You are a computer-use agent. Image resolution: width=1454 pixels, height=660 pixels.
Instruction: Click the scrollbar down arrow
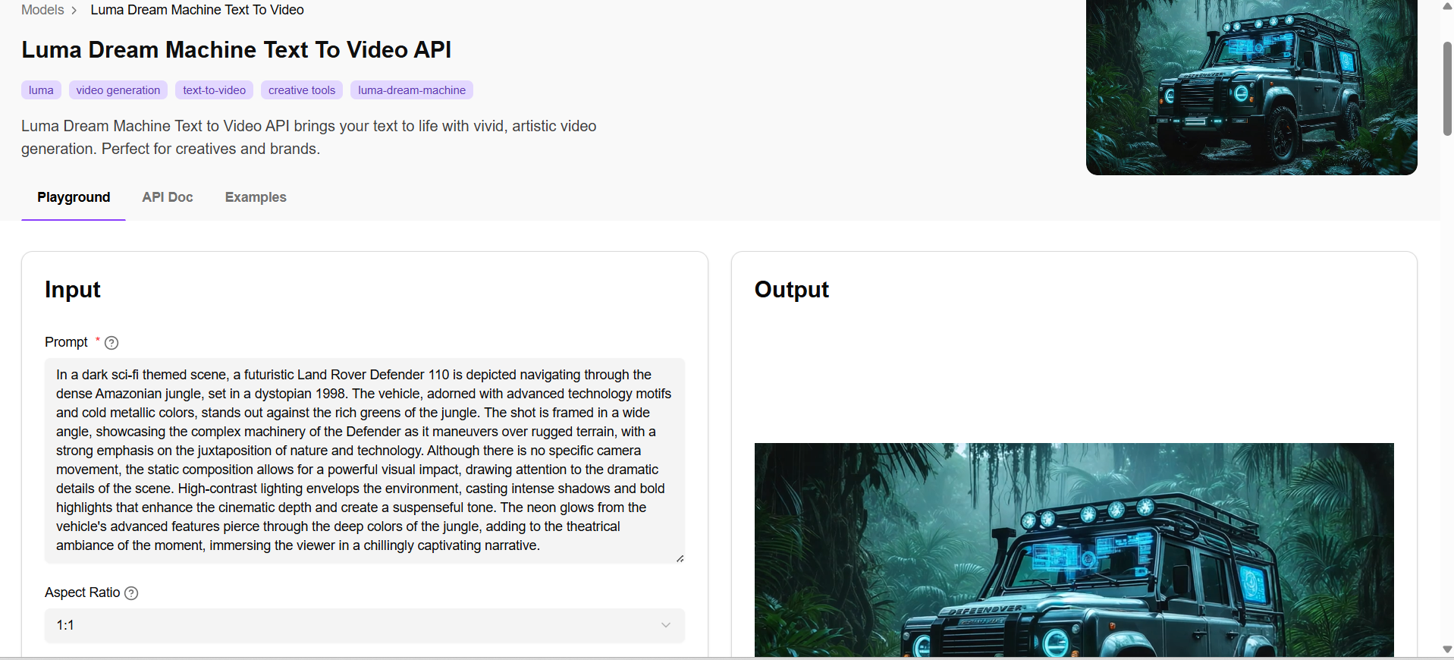pos(1446,649)
